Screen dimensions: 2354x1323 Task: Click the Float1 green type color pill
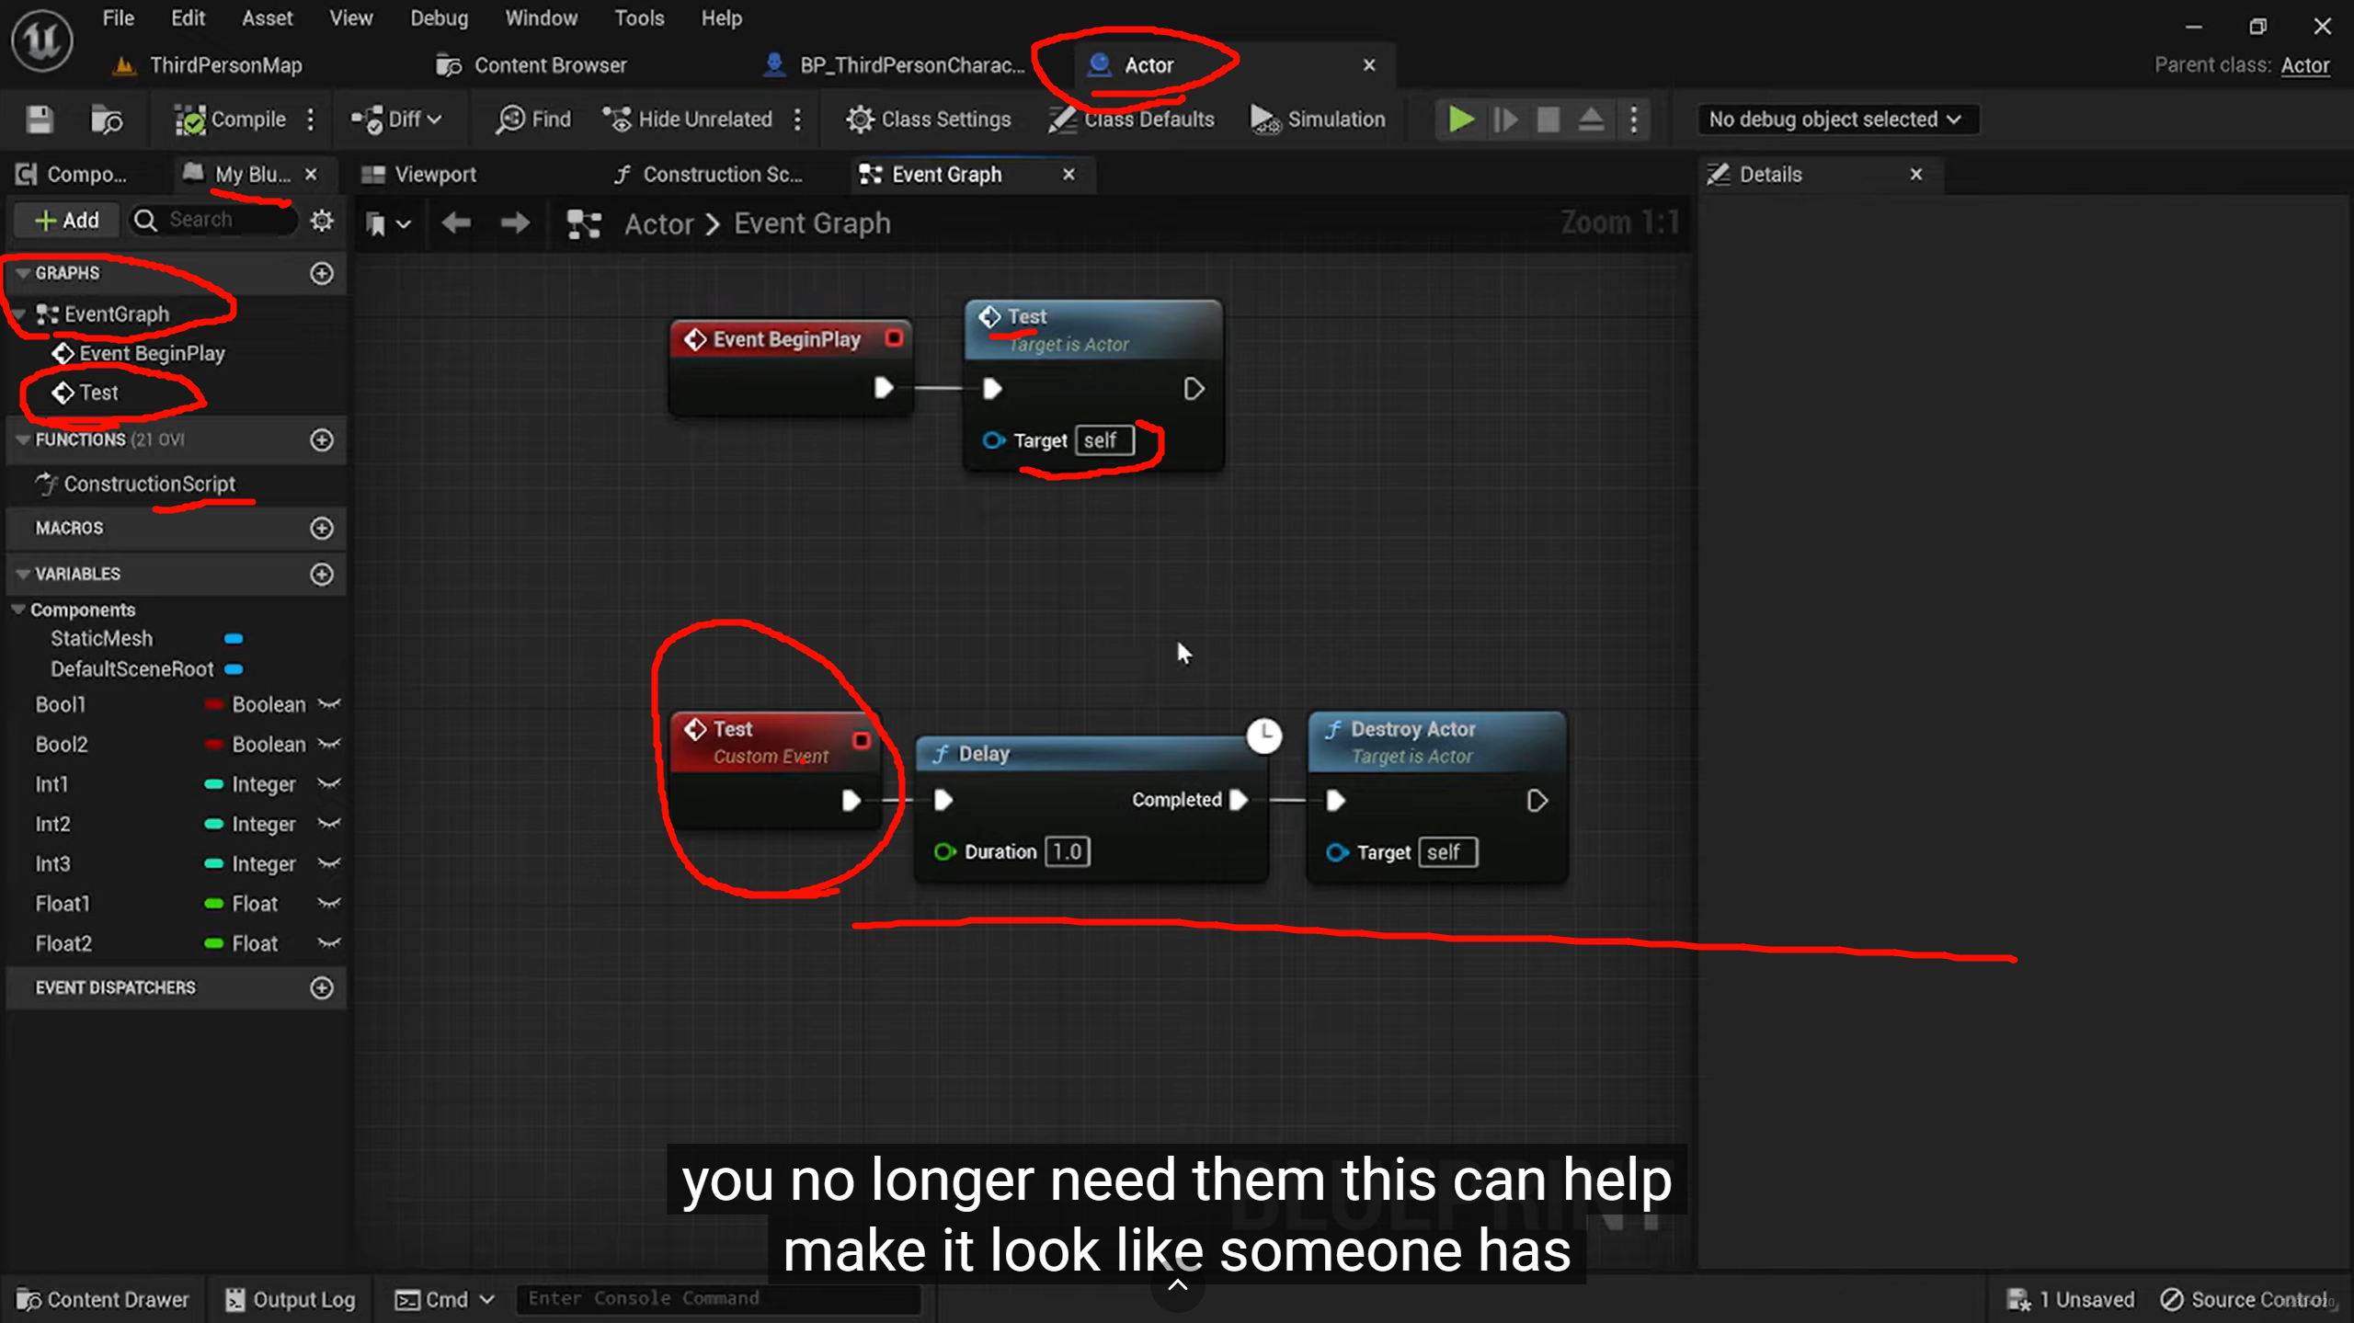pos(213,904)
